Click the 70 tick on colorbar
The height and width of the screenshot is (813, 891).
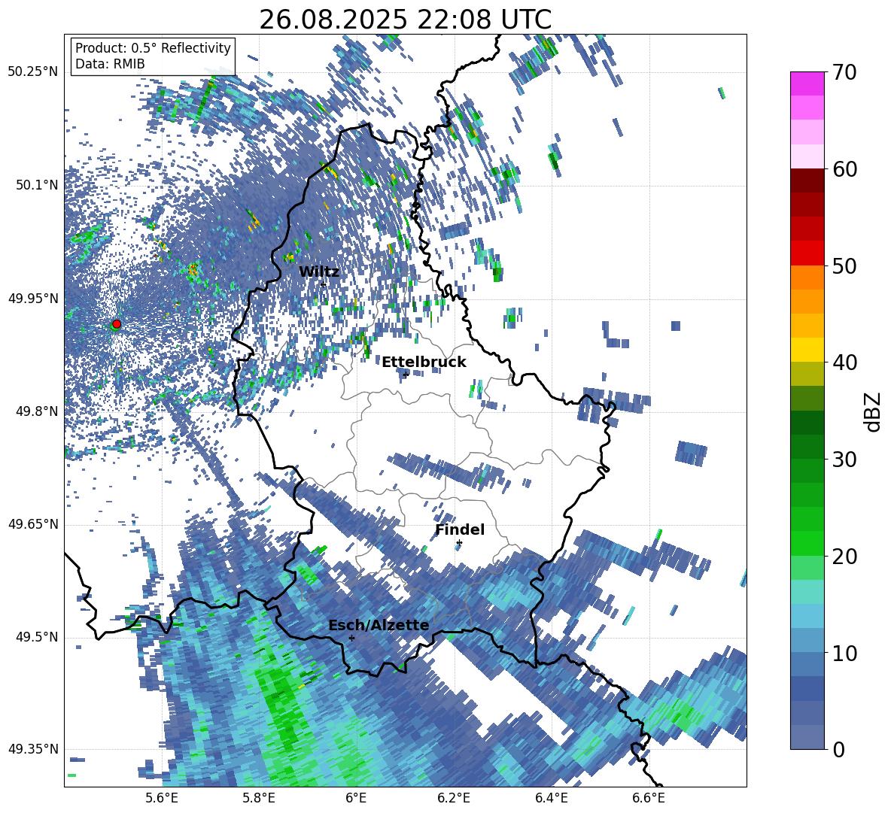click(x=844, y=73)
